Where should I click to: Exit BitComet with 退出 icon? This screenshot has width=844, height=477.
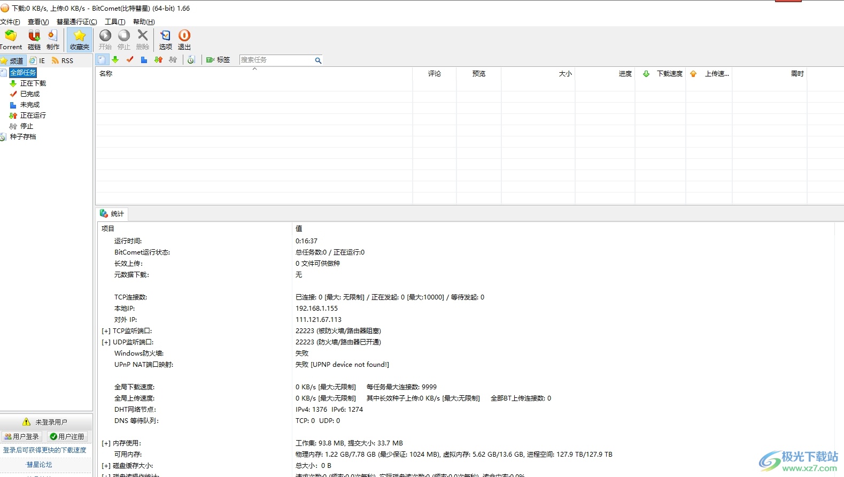click(184, 40)
